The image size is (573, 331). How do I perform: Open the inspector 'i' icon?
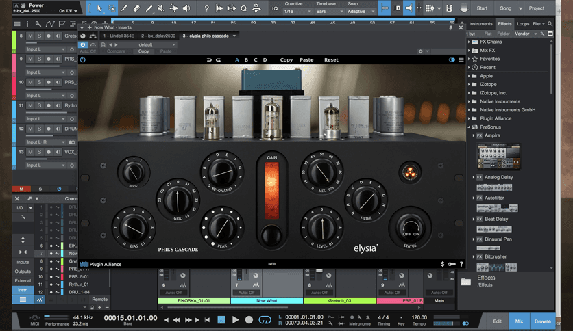tap(27, 24)
